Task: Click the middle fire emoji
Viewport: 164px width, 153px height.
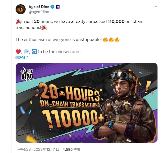Action: pyautogui.click(x=111, y=40)
